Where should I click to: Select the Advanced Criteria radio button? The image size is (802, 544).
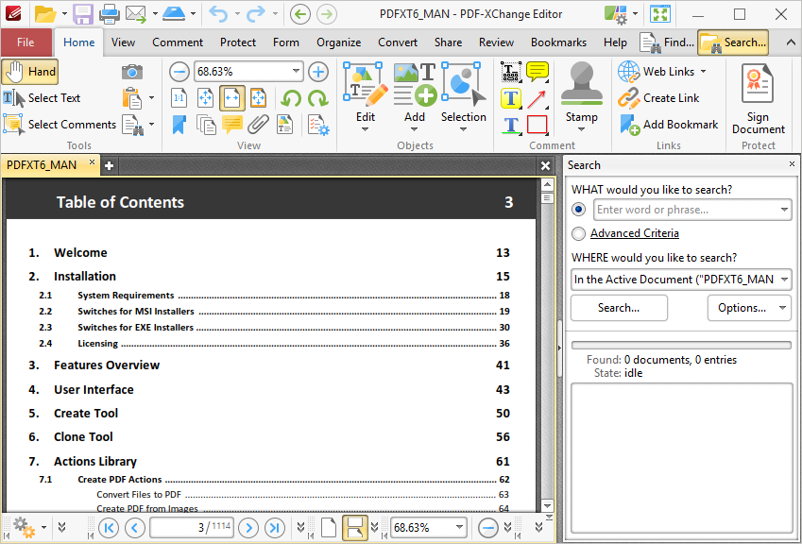coord(579,233)
